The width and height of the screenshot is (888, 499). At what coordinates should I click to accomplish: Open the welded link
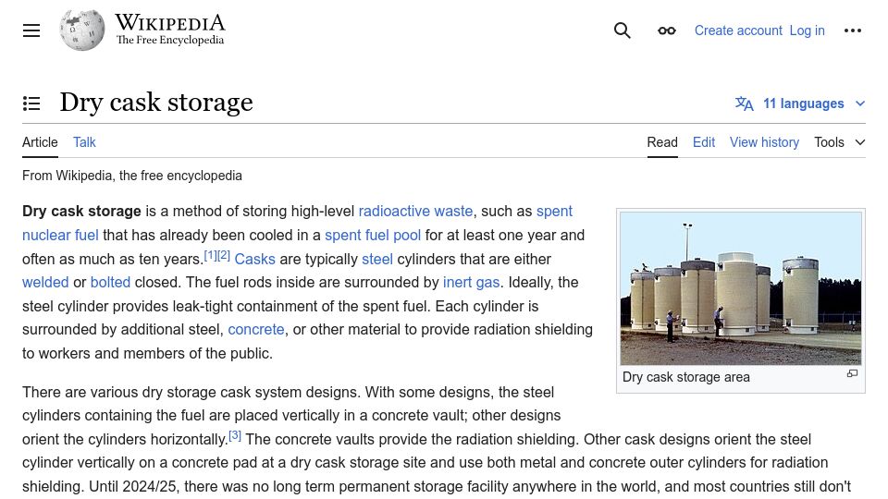coord(45,283)
